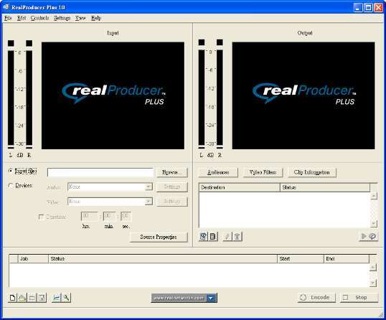This screenshot has width=386, height=320.
Task: Click the Stop button
Action: tap(359, 298)
